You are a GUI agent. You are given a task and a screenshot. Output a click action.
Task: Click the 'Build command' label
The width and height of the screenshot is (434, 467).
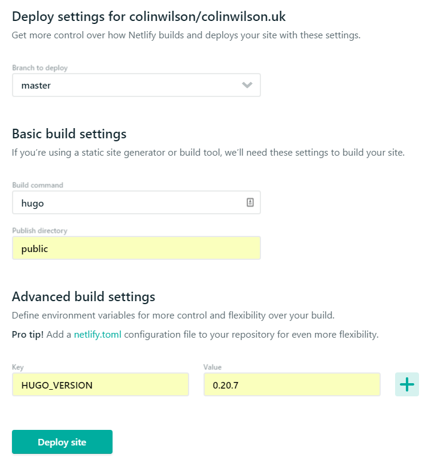pos(38,186)
